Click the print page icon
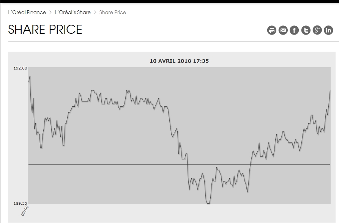339x223 pixels. click(x=271, y=30)
